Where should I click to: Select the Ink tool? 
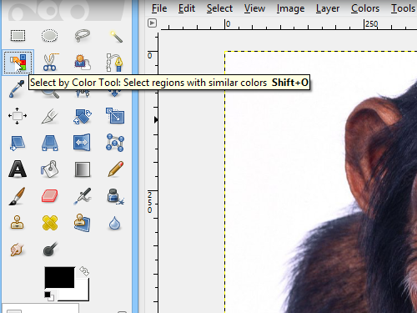coord(115,196)
